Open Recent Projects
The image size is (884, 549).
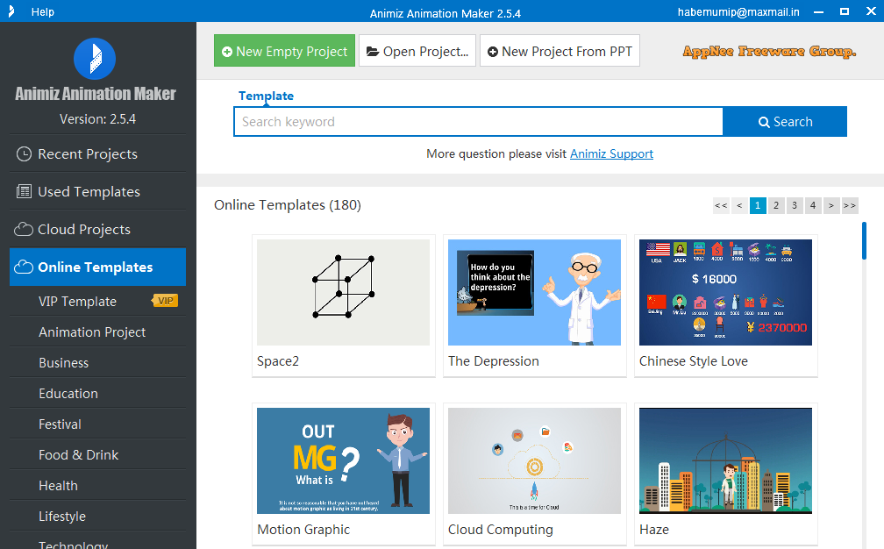point(97,153)
